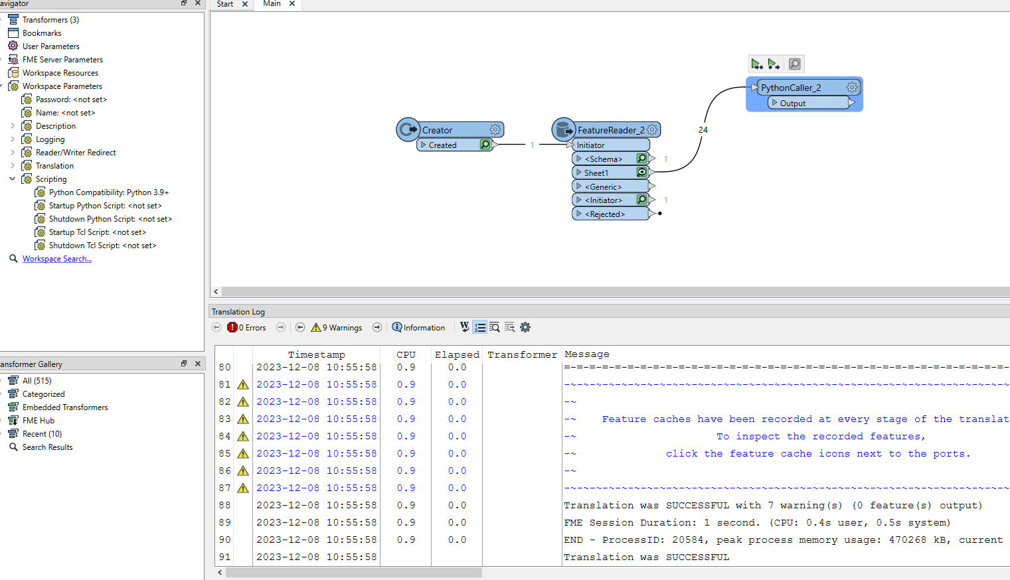
Task: Click warning icon on log row 87
Action: click(x=243, y=488)
